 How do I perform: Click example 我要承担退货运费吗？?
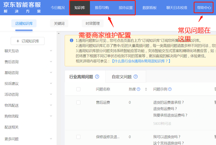pos(170,115)
